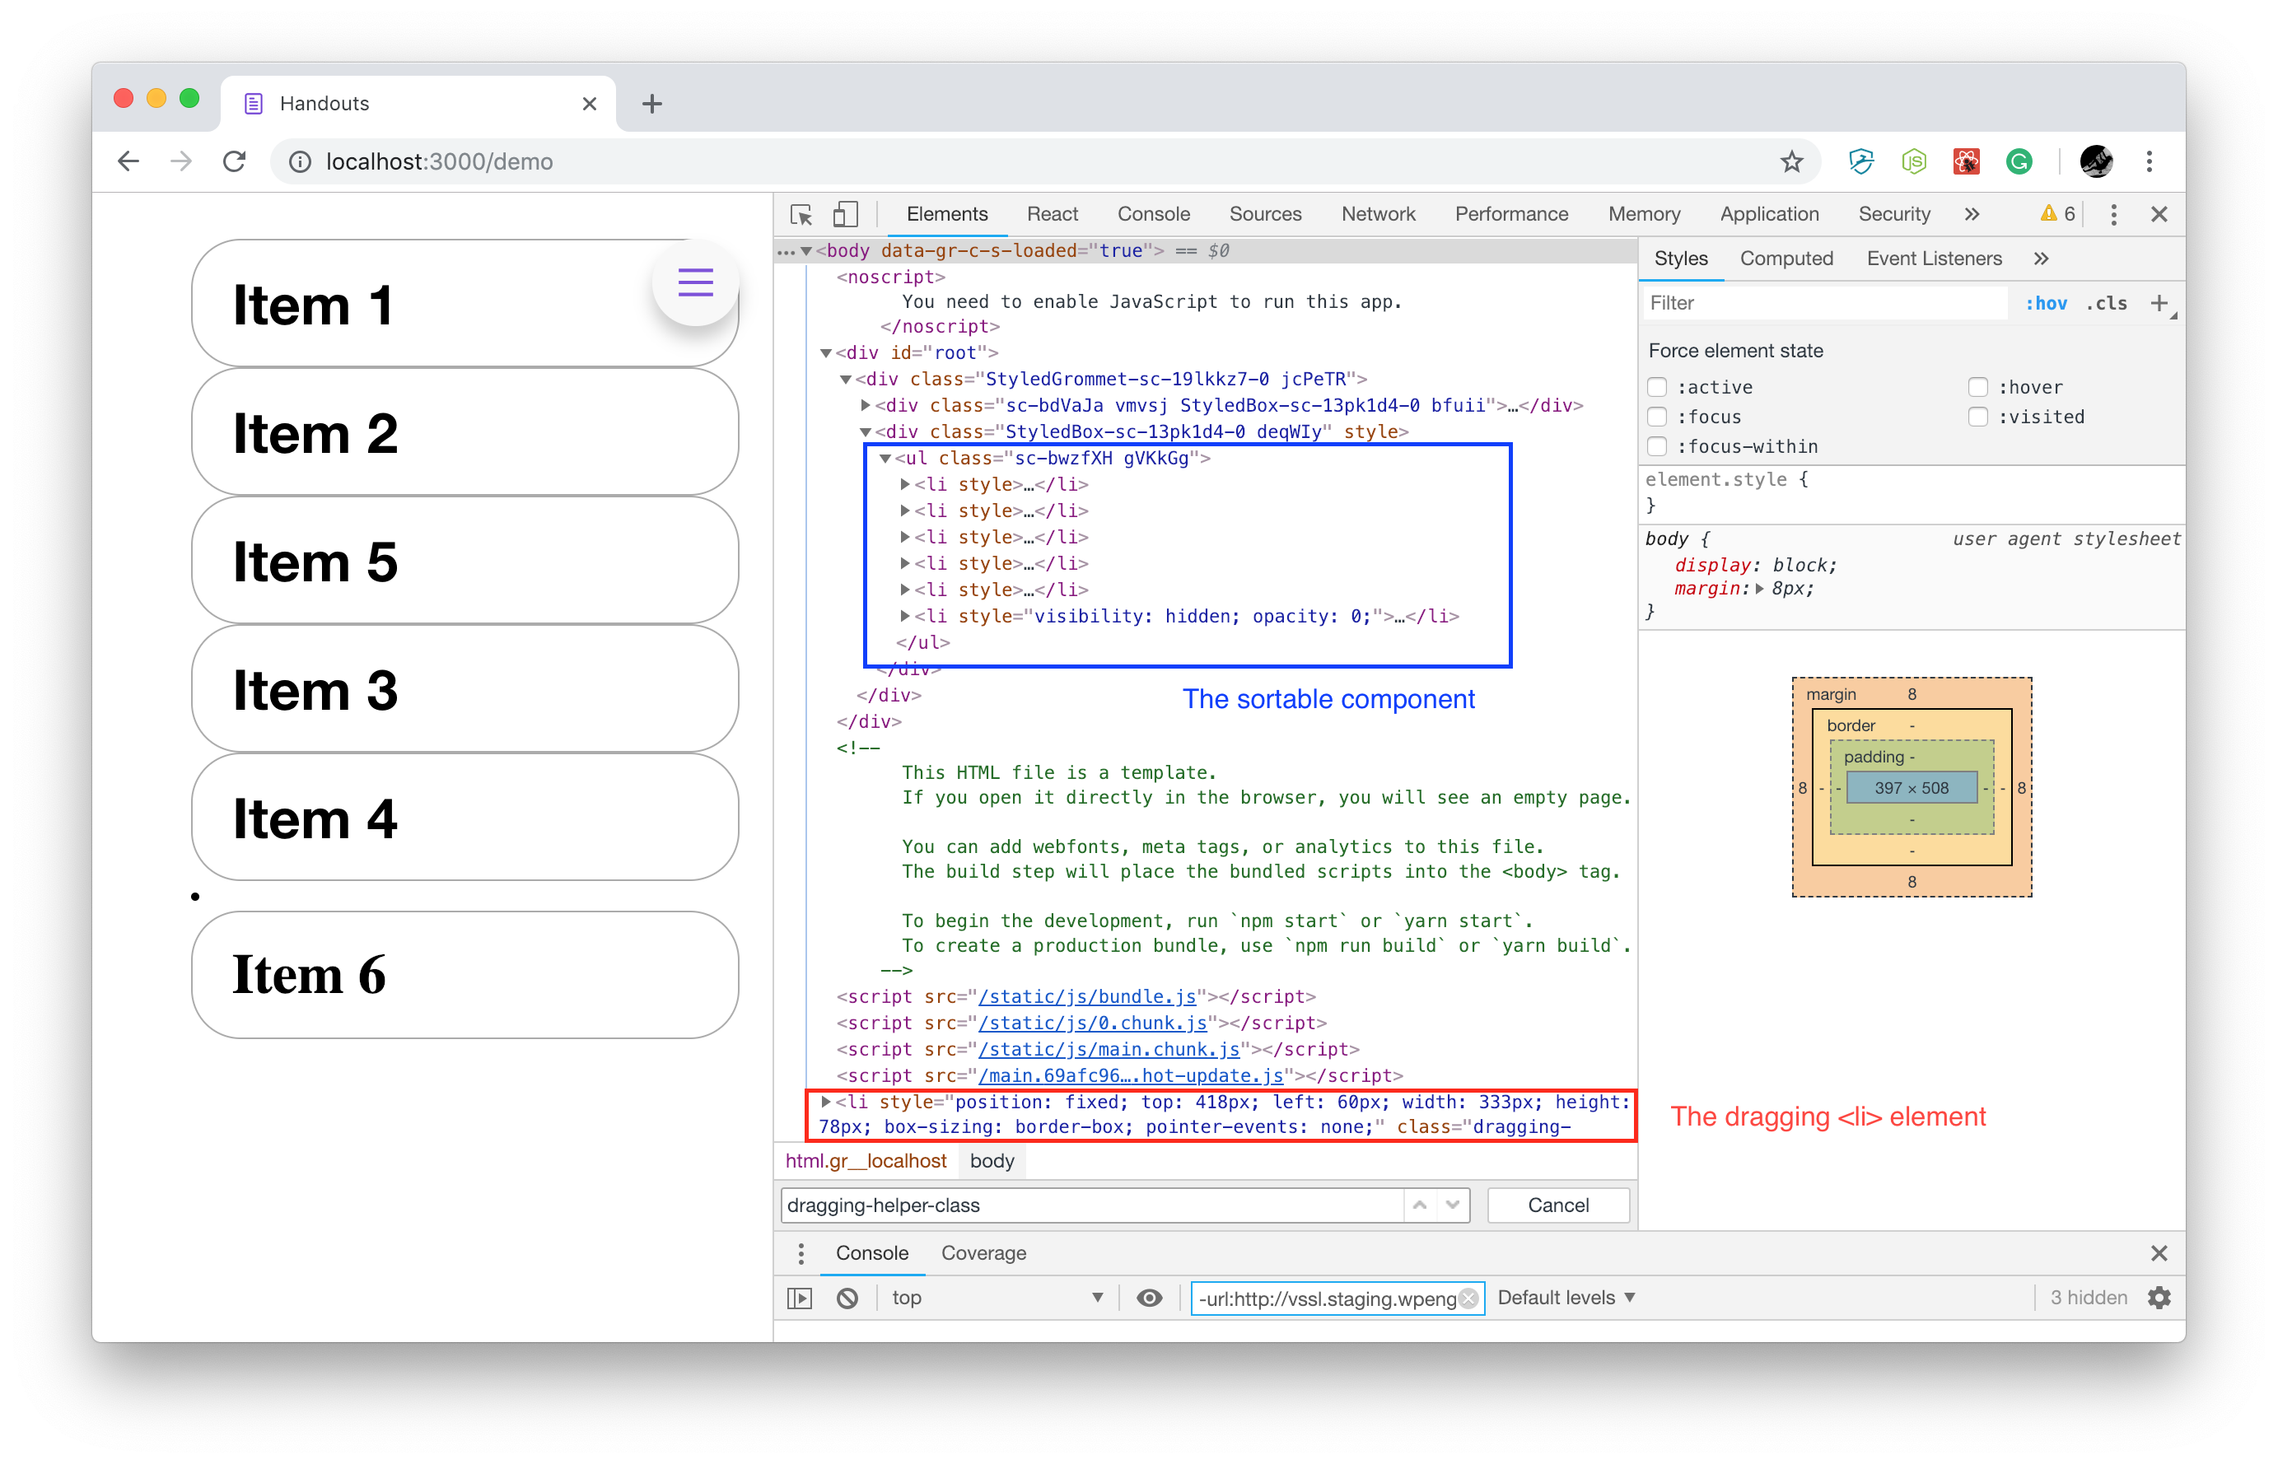Expand the margin shorthand property
This screenshot has width=2278, height=1464.
1760,589
